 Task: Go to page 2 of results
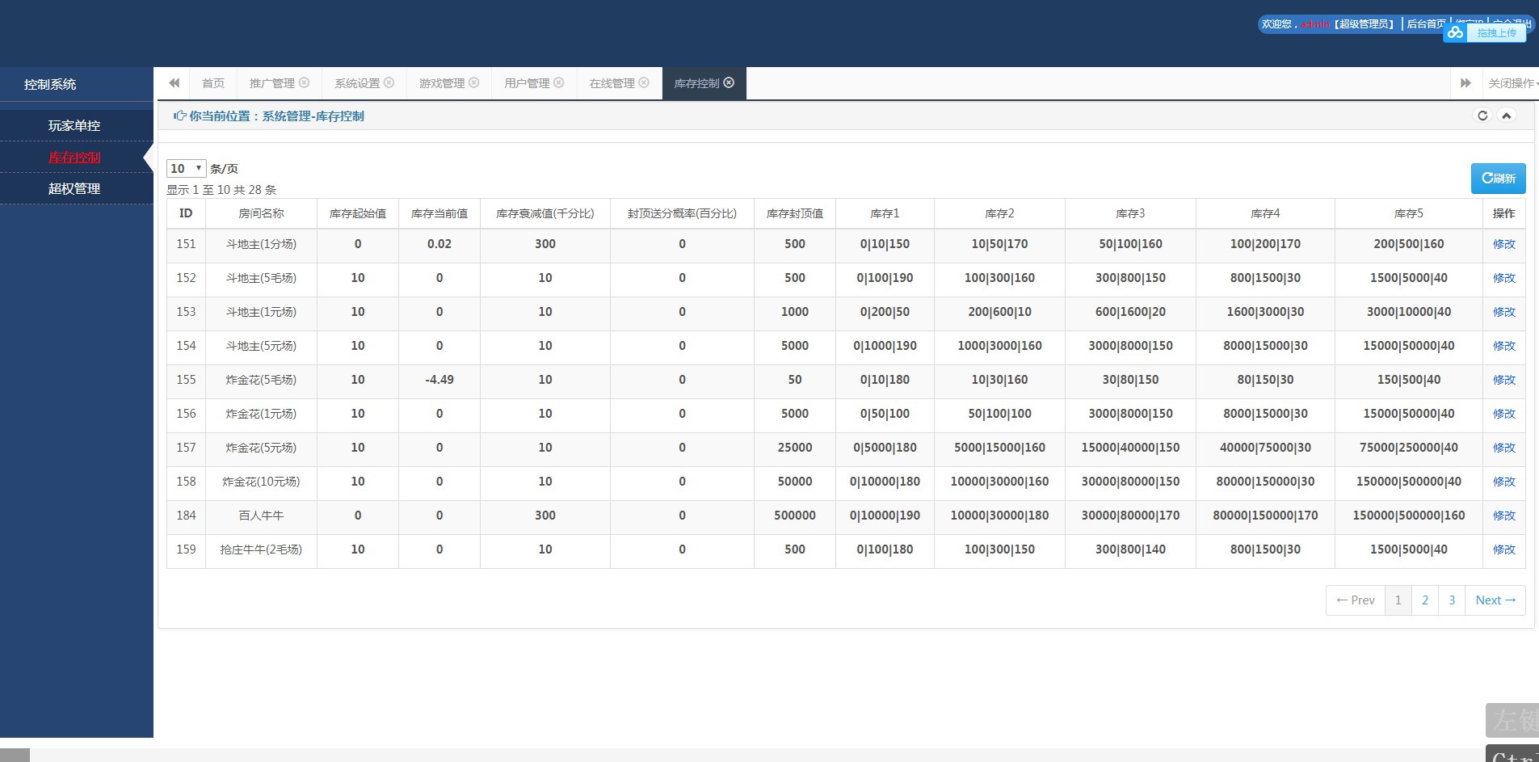[x=1424, y=600]
